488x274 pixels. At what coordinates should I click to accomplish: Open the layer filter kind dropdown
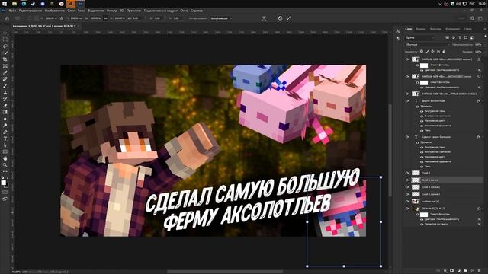(420, 37)
